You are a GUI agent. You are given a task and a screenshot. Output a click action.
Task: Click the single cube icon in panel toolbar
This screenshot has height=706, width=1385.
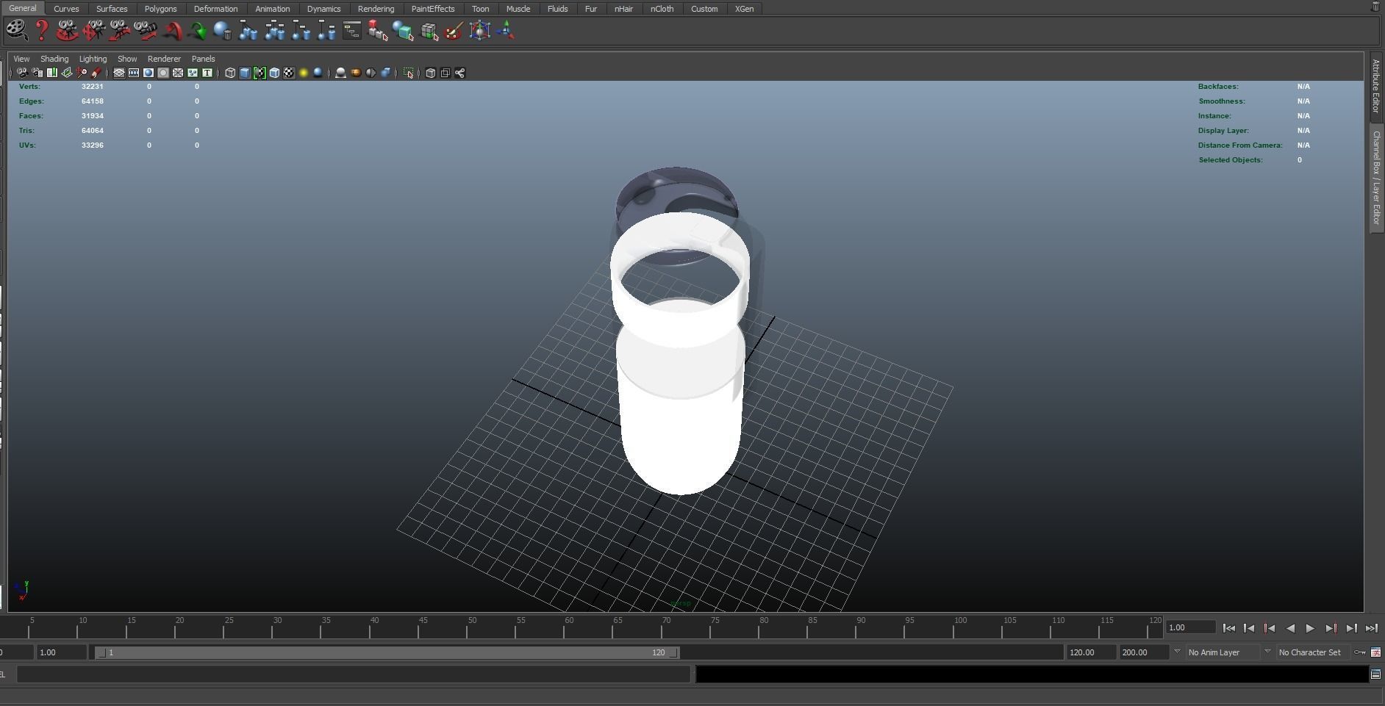431,73
